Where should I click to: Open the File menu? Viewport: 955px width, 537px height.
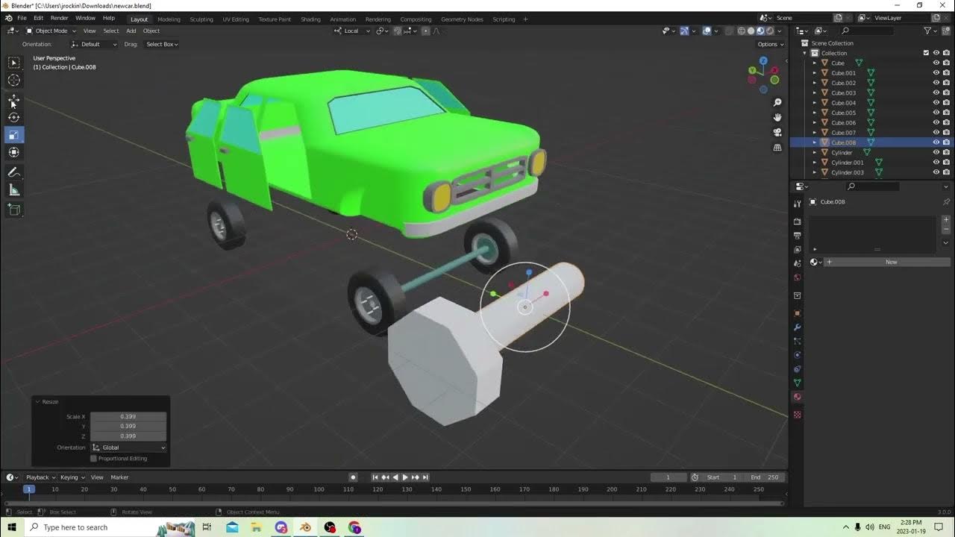tap(22, 18)
